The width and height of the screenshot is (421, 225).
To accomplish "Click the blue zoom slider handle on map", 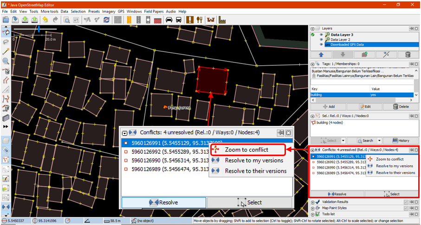I will coord(39,29).
